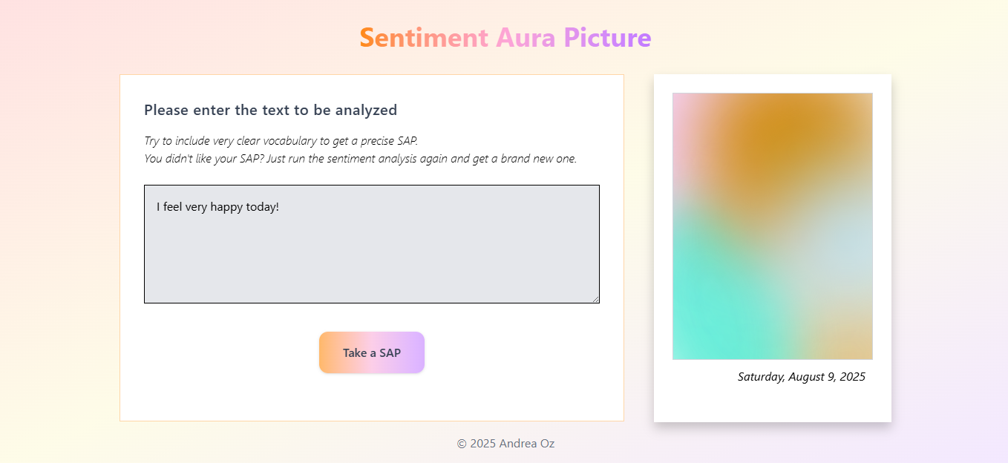The width and height of the screenshot is (1008, 463).
Task: Click the Sentiment Aura Picture title
Action: [x=505, y=37]
